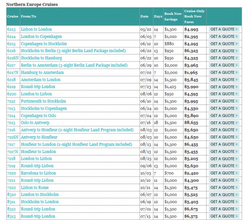Get a quote for cruise 7216
This screenshot has height=220, width=243.
pyautogui.click(x=224, y=130)
